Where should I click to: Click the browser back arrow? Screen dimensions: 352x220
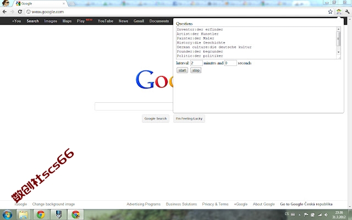click(x=5, y=12)
